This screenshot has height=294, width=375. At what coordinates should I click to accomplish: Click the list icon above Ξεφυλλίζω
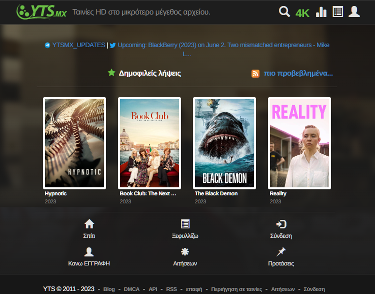[x=185, y=224]
